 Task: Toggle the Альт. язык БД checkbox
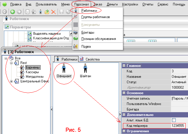(x=174, y=120)
